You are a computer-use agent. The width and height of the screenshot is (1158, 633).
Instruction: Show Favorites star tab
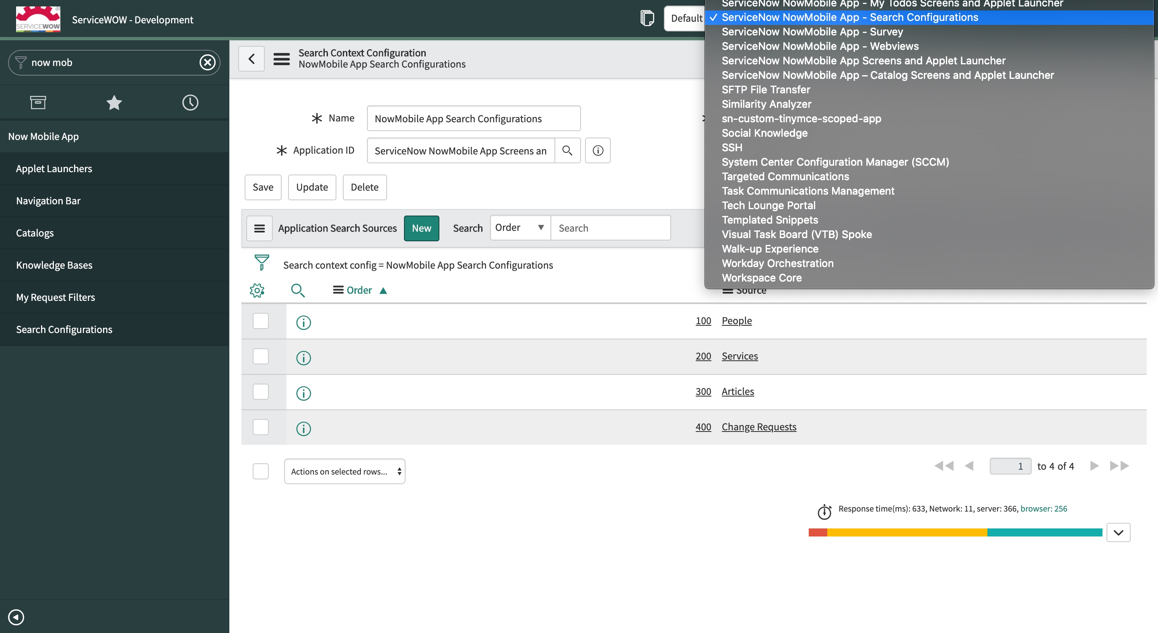coord(114,103)
